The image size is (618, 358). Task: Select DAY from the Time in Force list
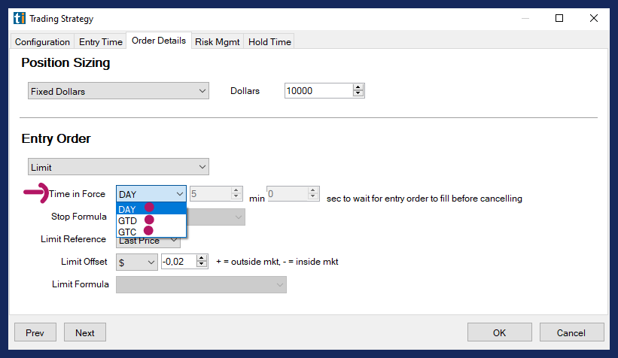[128, 208]
